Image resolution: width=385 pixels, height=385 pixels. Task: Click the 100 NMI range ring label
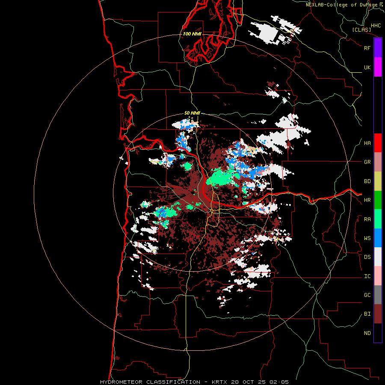[192, 34]
